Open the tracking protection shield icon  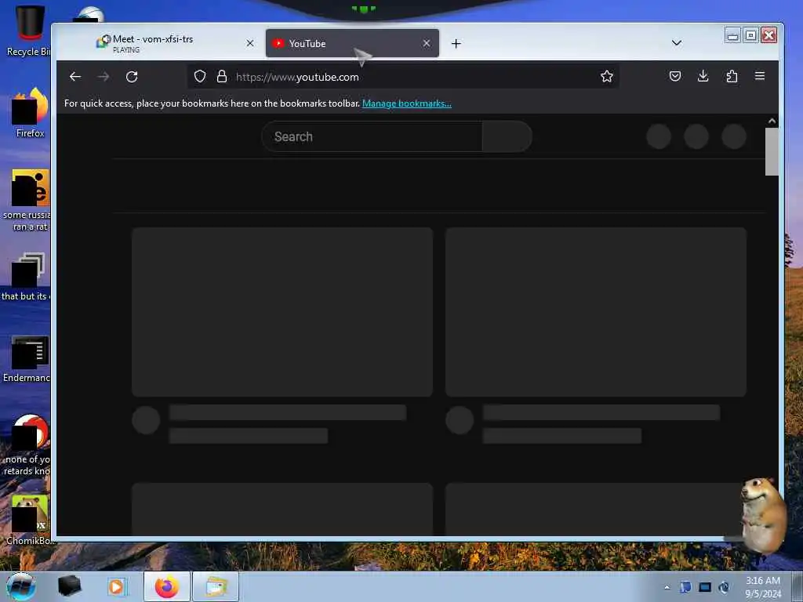tap(200, 77)
